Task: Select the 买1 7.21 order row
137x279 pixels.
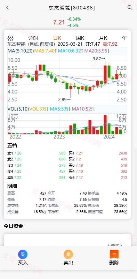Action: [98, 153]
